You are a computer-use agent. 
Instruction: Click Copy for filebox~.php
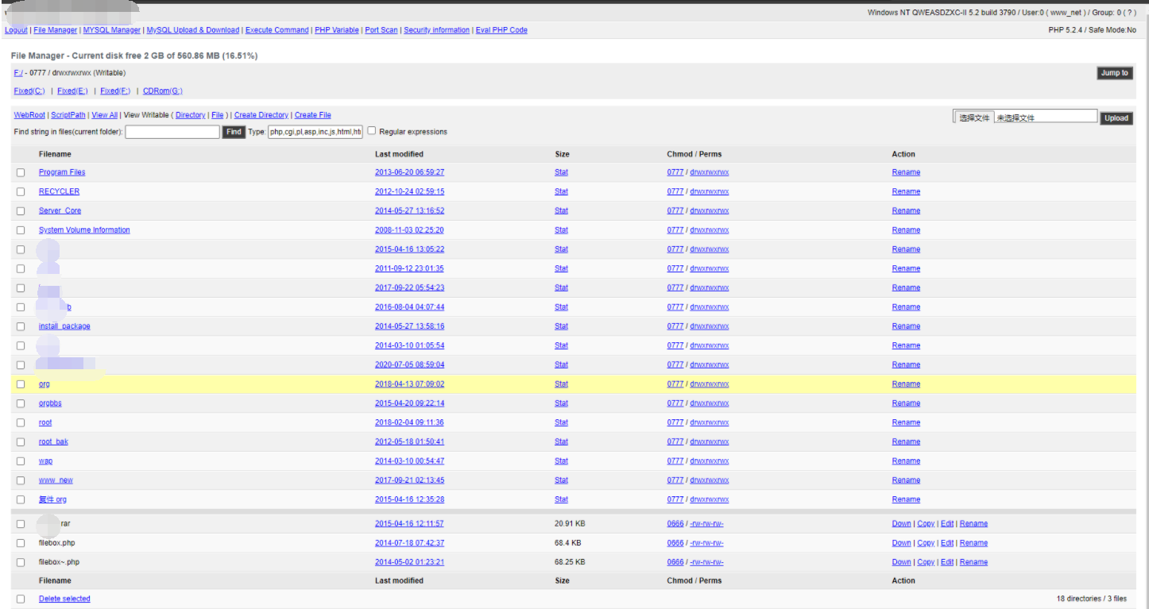pyautogui.click(x=926, y=562)
